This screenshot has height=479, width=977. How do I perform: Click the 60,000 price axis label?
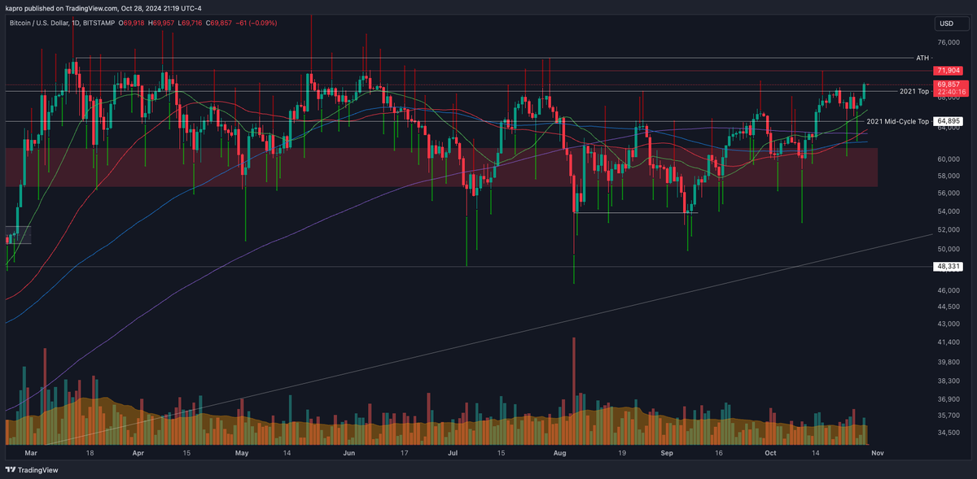(x=947, y=159)
